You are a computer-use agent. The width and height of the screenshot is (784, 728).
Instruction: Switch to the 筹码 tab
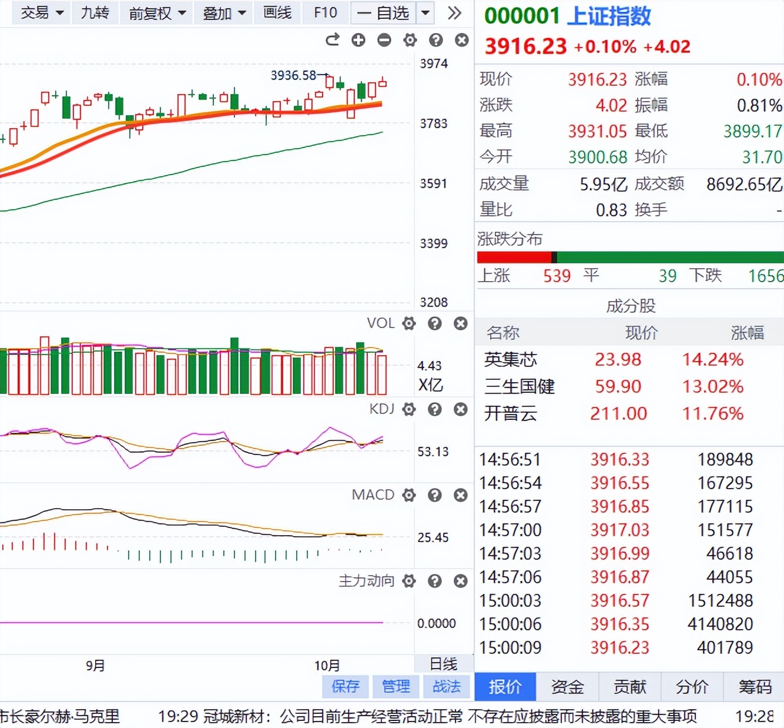(754, 687)
